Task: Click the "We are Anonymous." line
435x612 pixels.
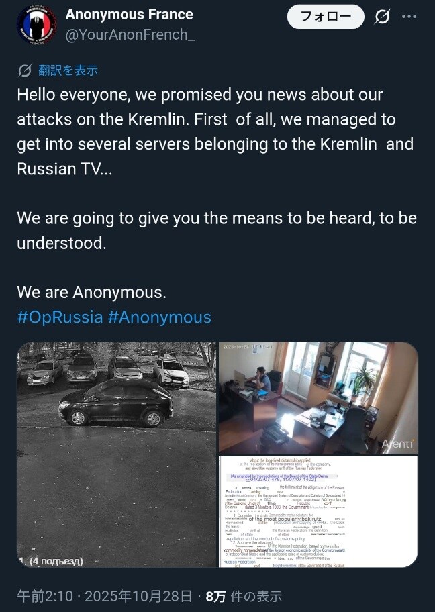Action: (91, 293)
